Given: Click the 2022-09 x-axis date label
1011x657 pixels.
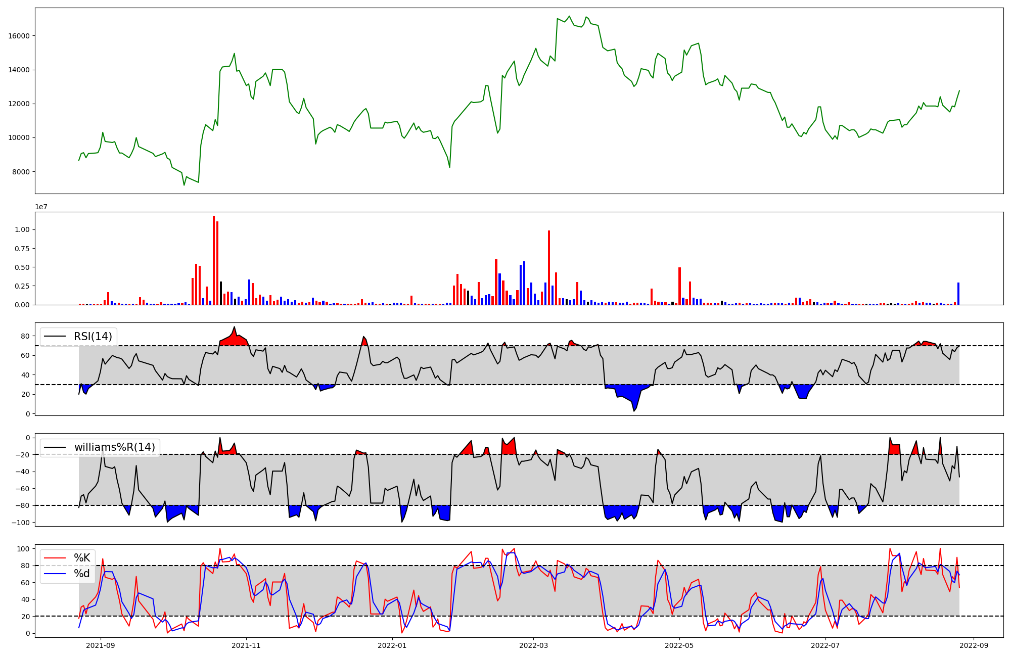Looking at the screenshot, I should (974, 645).
